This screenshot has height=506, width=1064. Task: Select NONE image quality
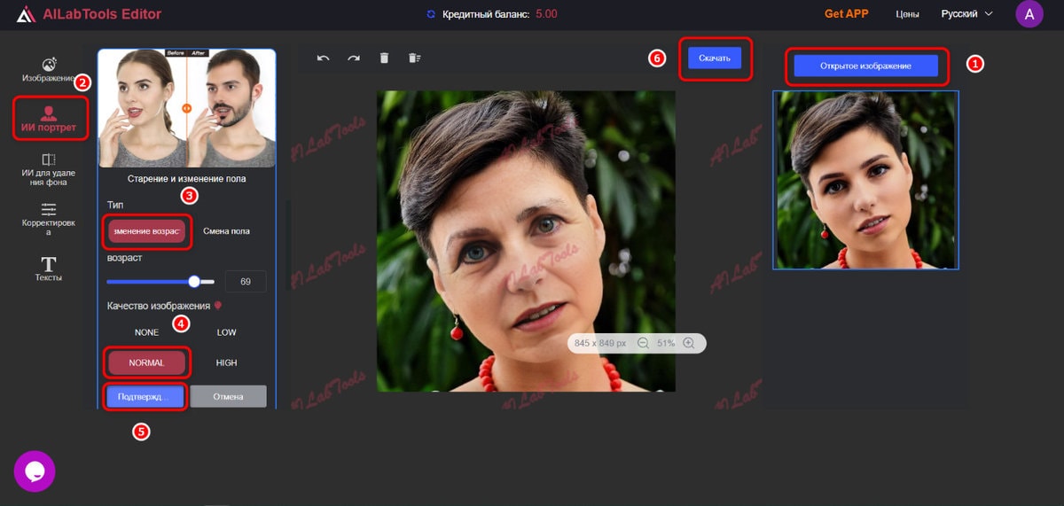tap(147, 332)
